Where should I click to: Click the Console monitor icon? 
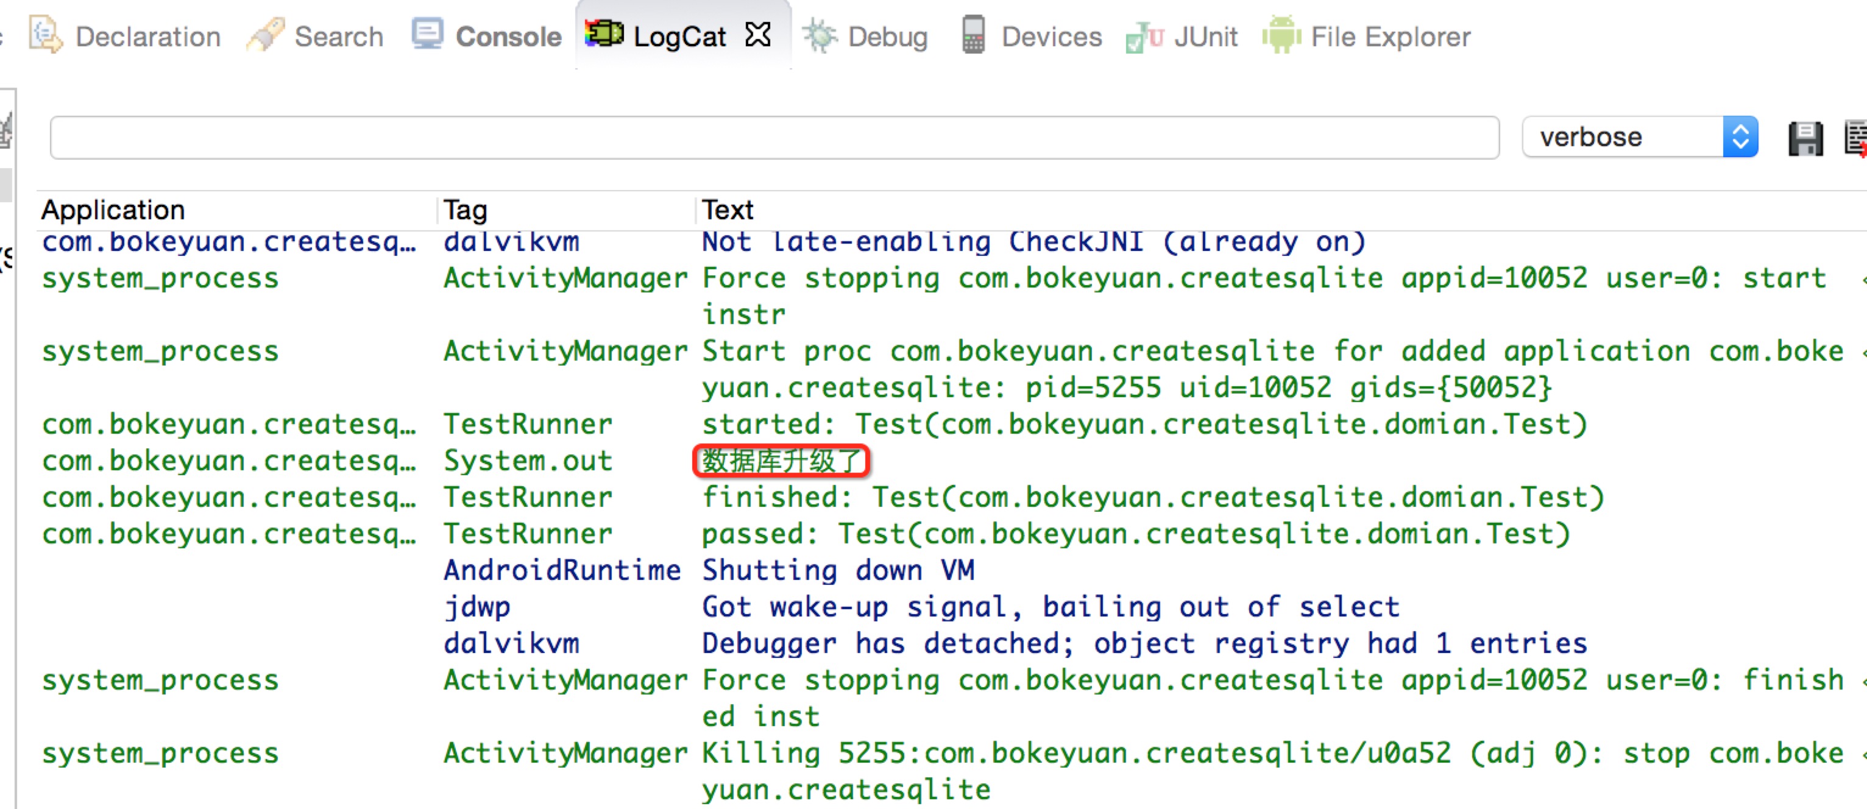point(428,34)
